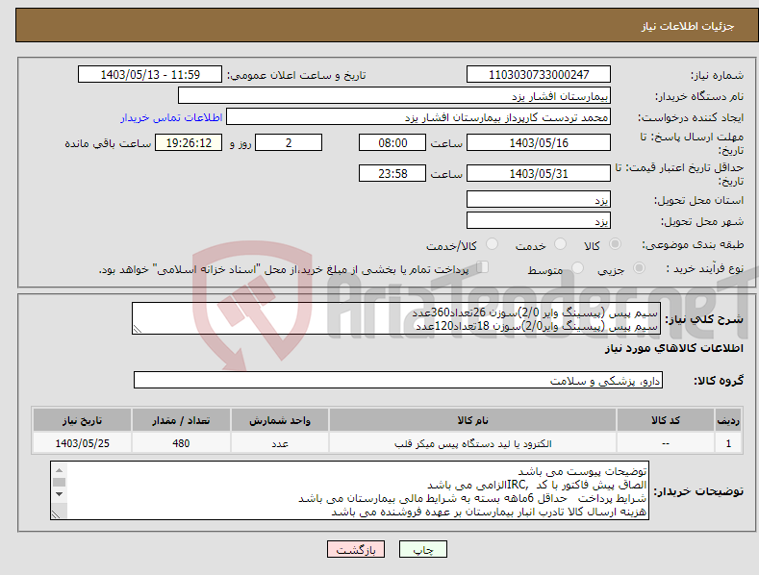Click the buyer name field بیمارستان افشار یزد
This screenshot has height=575, width=759.
[x=394, y=96]
